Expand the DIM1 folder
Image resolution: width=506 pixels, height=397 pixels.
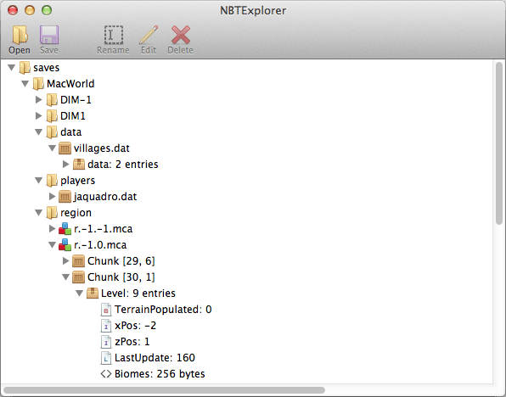coord(39,115)
